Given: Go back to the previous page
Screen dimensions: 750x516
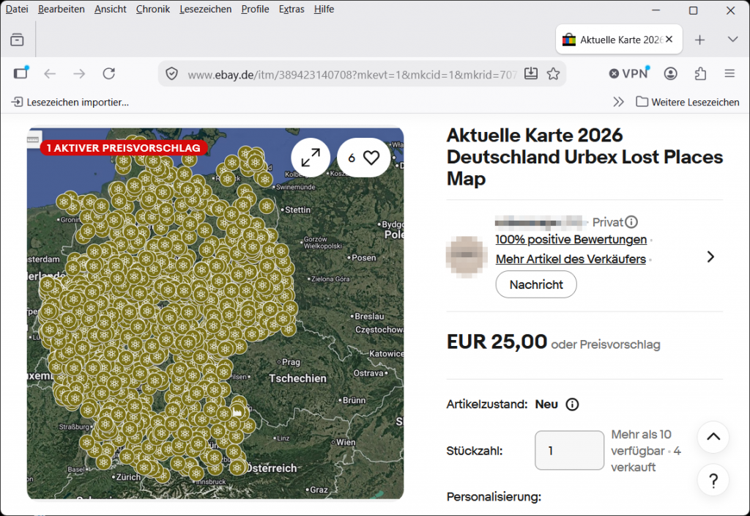Looking at the screenshot, I should [x=50, y=74].
